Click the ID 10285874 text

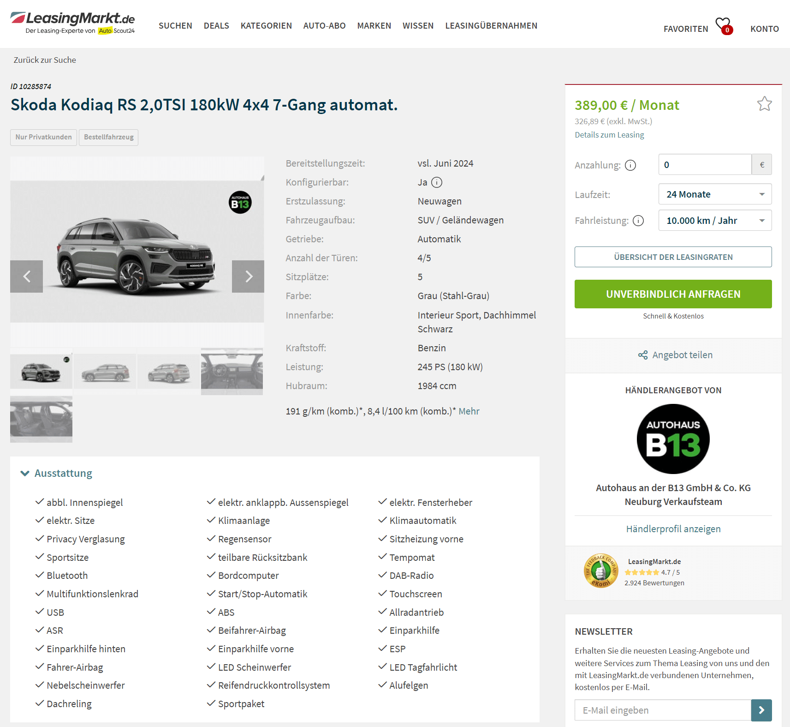[31, 87]
